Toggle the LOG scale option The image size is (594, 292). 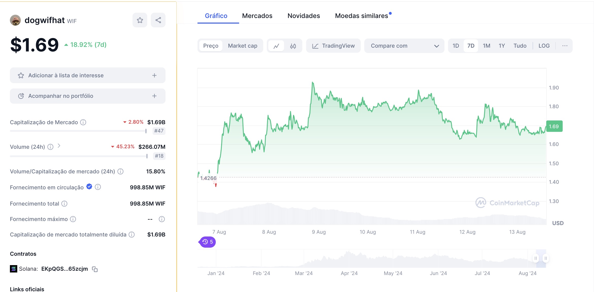click(544, 46)
